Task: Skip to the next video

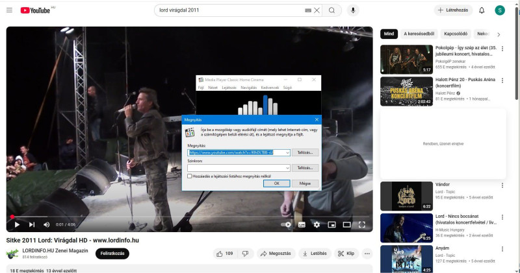Action: click(32, 224)
